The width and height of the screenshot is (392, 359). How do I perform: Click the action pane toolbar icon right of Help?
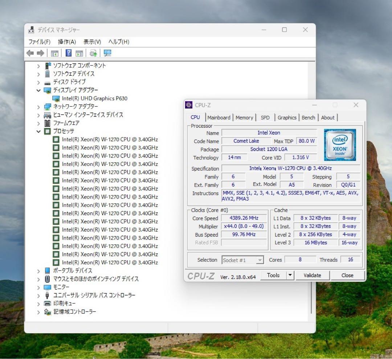click(79, 53)
